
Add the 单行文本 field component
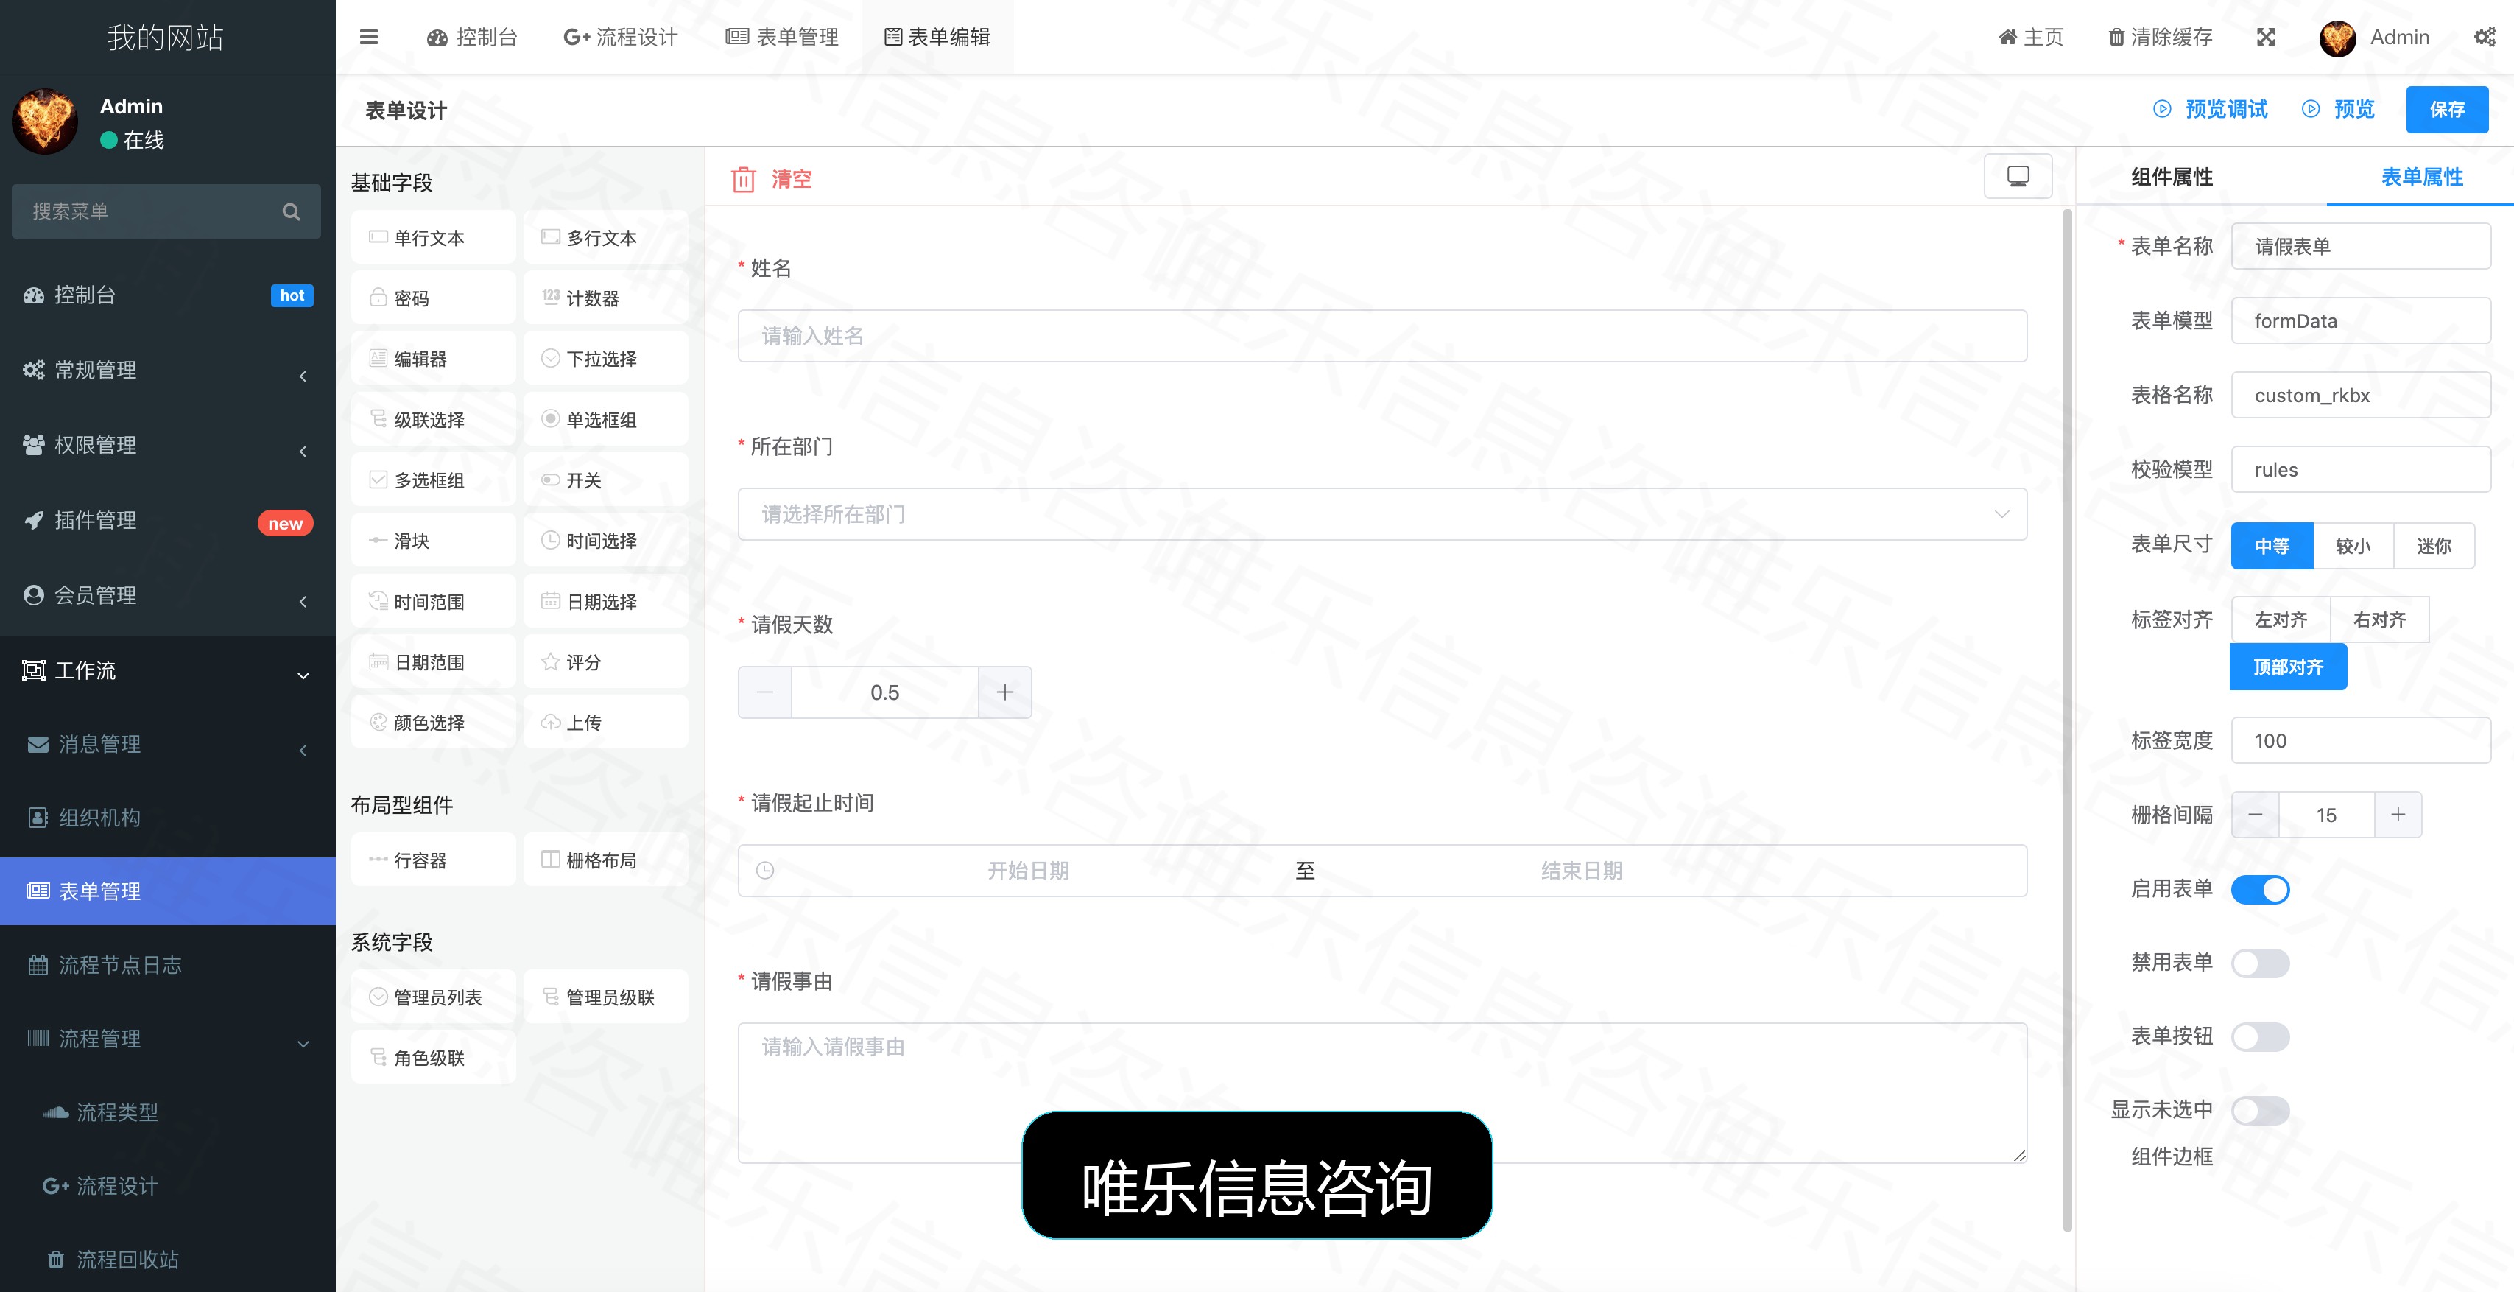(x=433, y=237)
